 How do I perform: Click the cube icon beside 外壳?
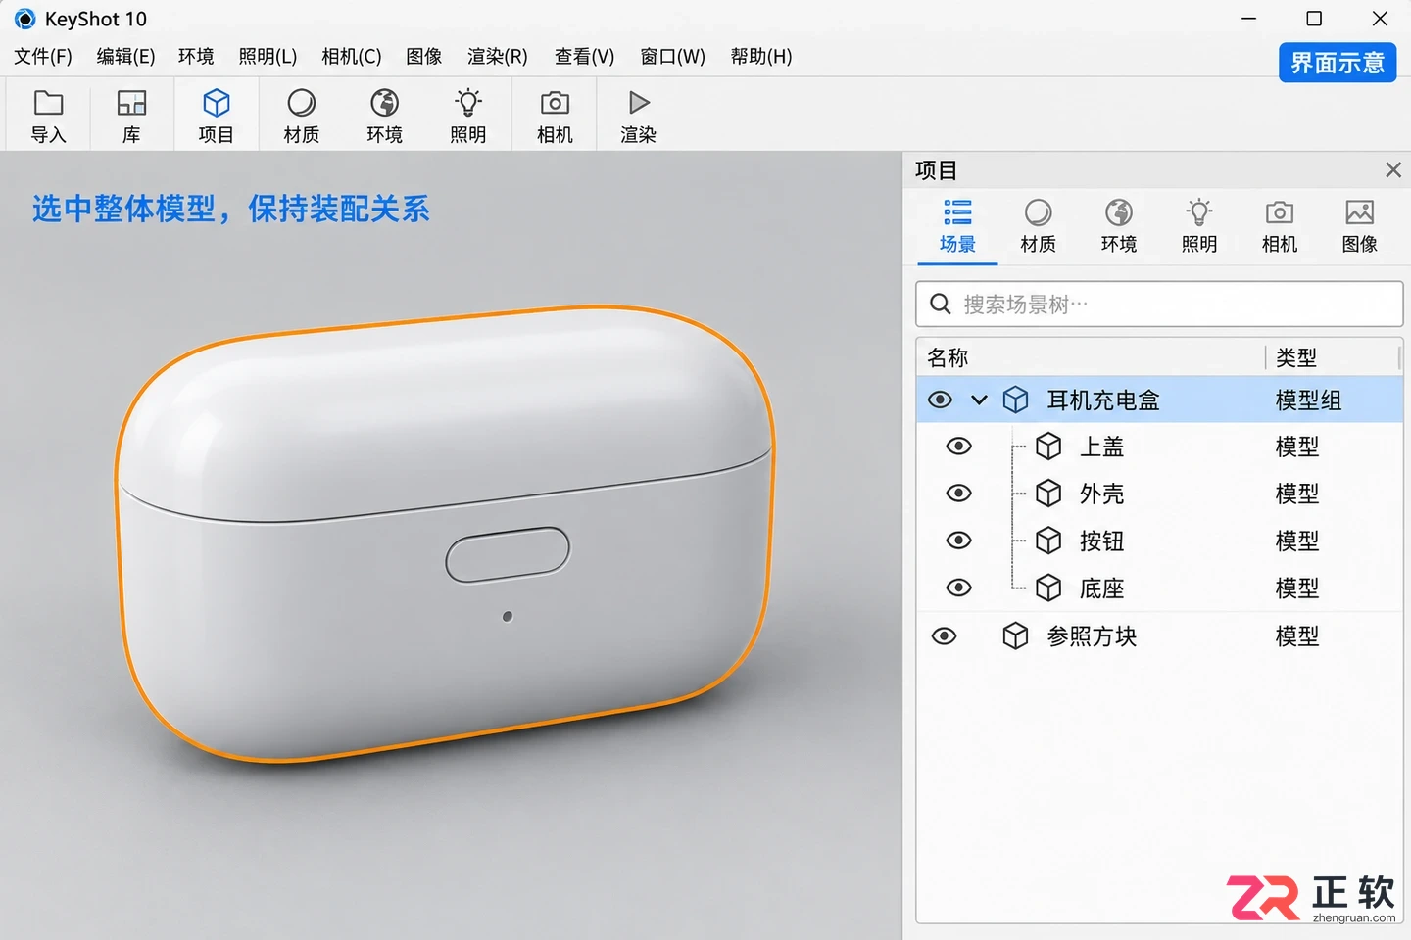pyautogui.click(x=1048, y=493)
